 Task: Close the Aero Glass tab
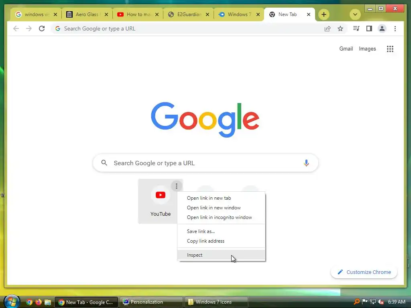click(x=106, y=14)
